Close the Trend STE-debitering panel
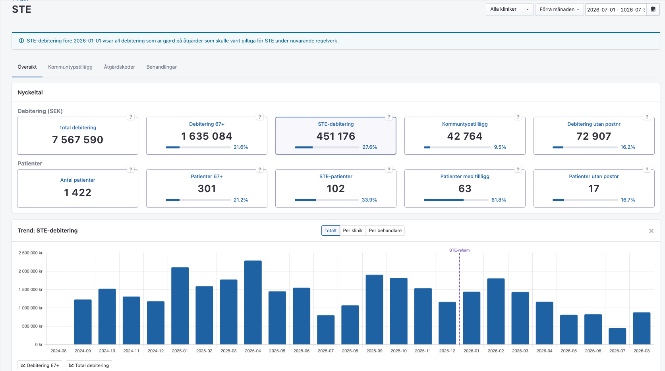665x371 pixels. pos(651,231)
